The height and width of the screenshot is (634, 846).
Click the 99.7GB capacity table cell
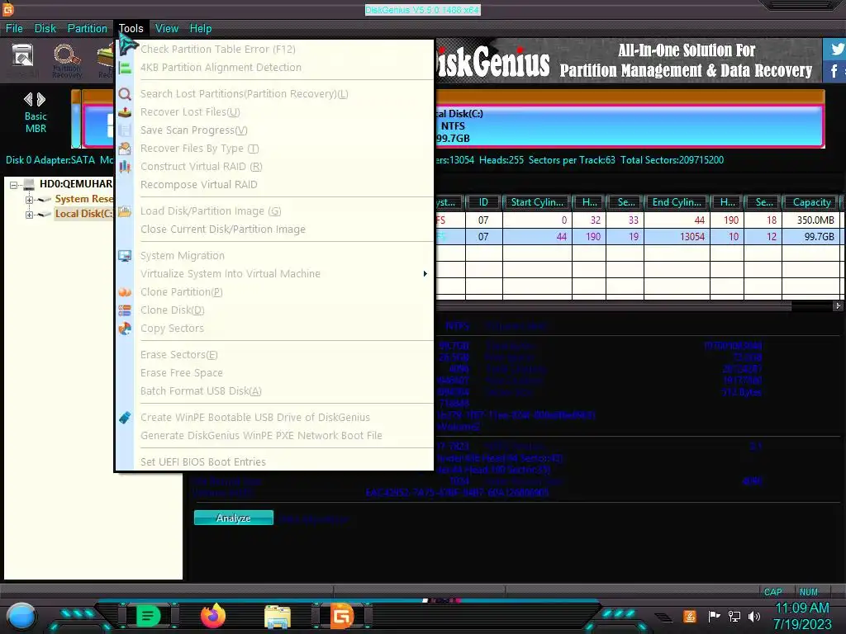[x=811, y=237]
